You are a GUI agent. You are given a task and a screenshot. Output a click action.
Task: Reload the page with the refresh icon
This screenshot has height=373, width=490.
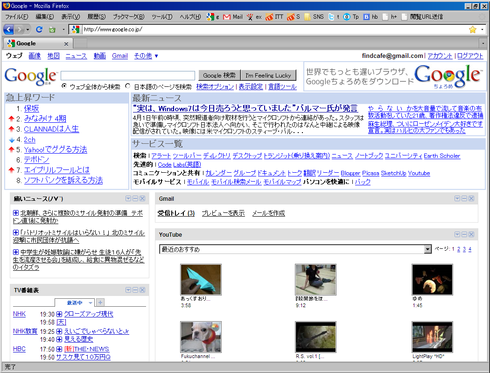[39, 29]
